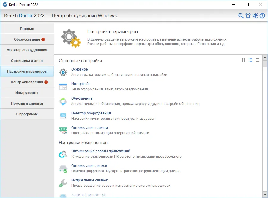This screenshot has height=198, width=268.
Task: Click text 'Автозагрузка, режим работы и другие важные настройки'
Action: pos(119,75)
